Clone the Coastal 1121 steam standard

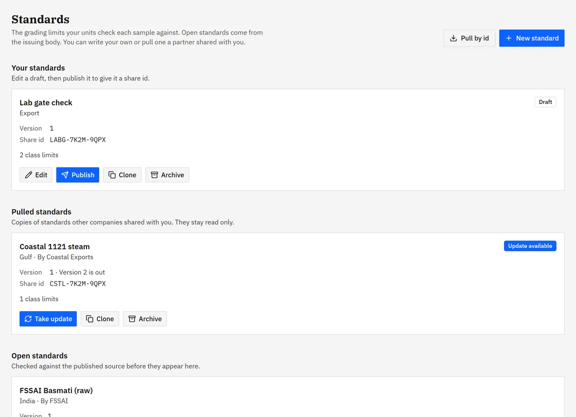[100, 319]
